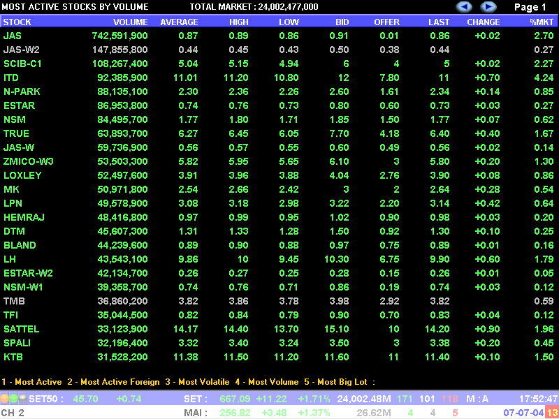
Task: Select the TMB stock symbol
Action: pyautogui.click(x=14, y=301)
